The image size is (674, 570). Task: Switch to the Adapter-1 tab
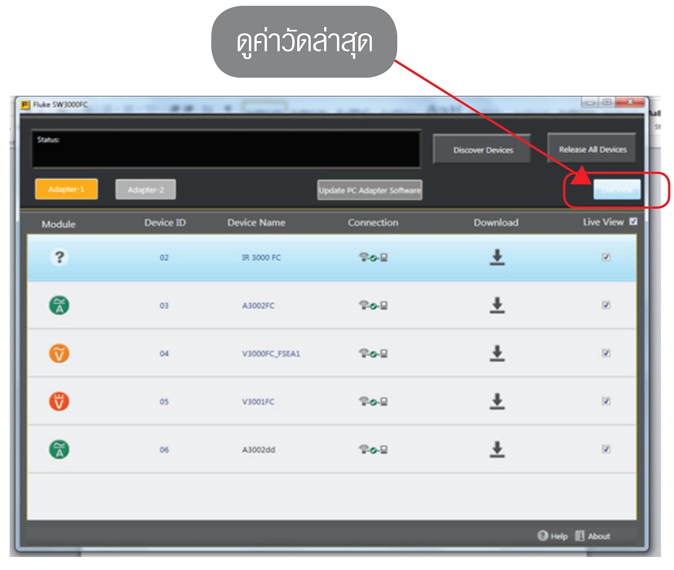(66, 189)
